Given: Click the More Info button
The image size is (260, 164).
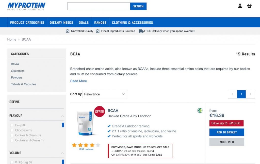Looking at the screenshot, I should (227, 142).
